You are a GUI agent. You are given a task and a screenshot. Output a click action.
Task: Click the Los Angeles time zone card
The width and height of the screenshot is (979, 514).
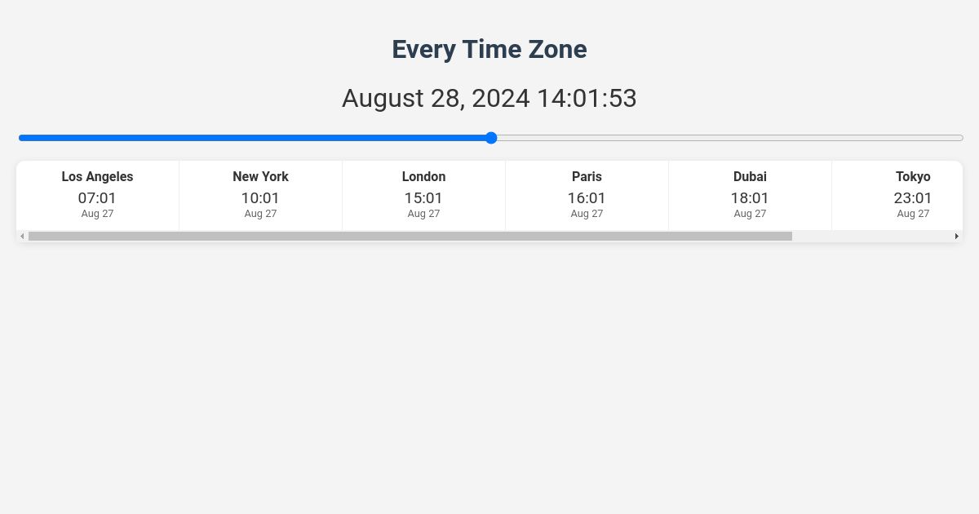click(x=97, y=195)
